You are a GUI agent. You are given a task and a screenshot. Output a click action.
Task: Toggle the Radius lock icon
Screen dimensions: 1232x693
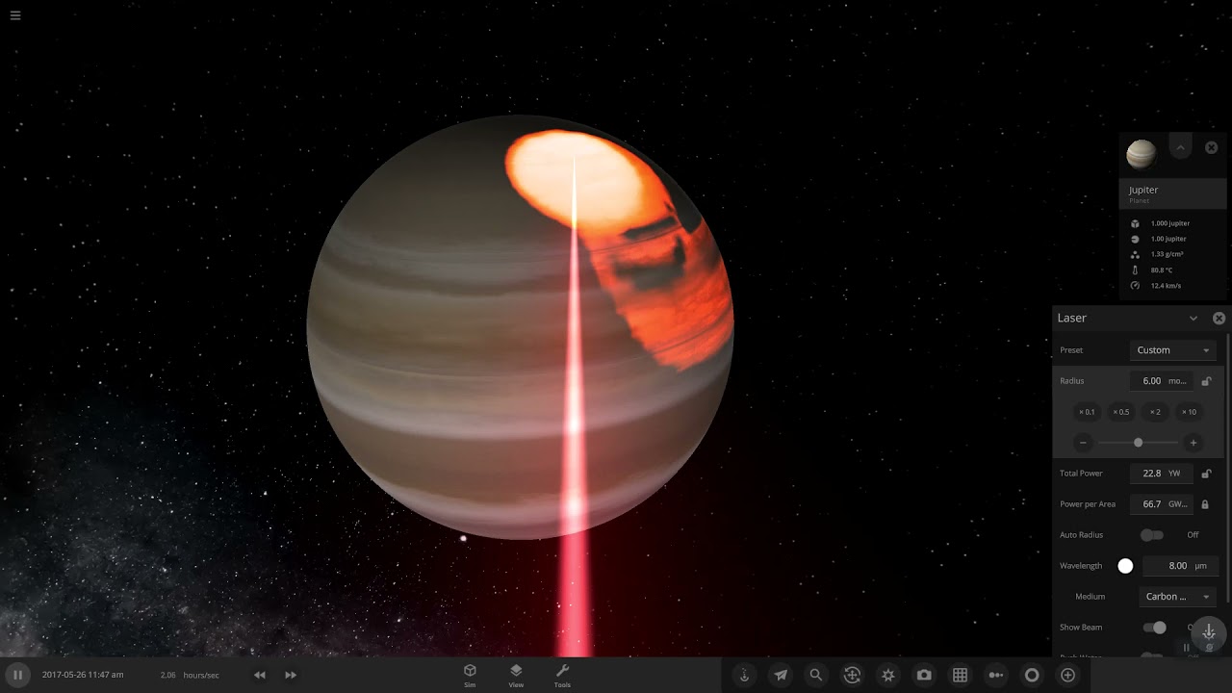(x=1207, y=381)
